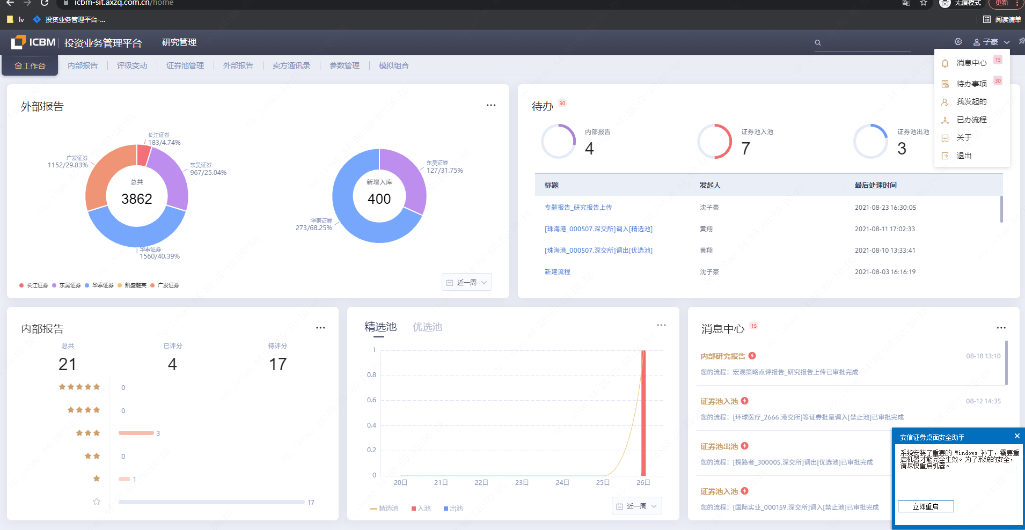Viewport: 1025px width, 530px height.
Task: Toggle 东吴证券 legend in pie chart
Action: tap(67, 285)
